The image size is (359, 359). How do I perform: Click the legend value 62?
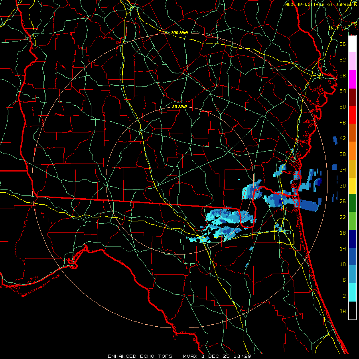pos(343,60)
